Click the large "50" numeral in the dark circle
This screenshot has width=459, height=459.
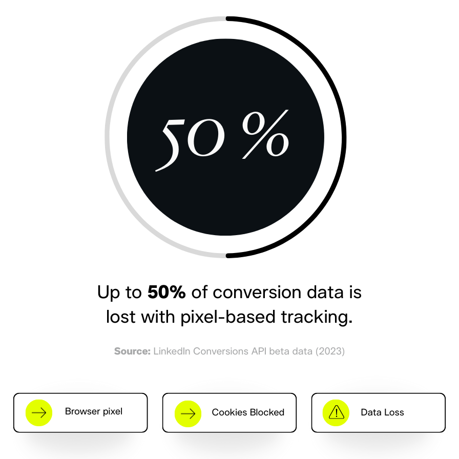(191, 138)
